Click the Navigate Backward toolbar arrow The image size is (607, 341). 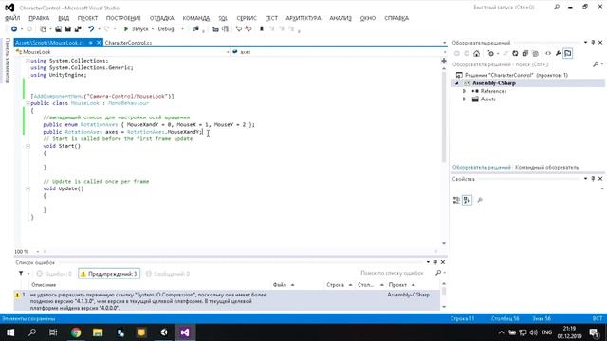pyautogui.click(x=14, y=29)
